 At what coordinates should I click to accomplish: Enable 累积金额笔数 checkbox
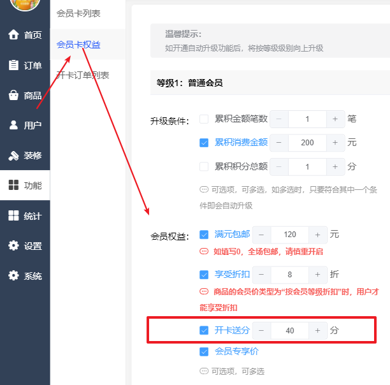pyautogui.click(x=204, y=119)
